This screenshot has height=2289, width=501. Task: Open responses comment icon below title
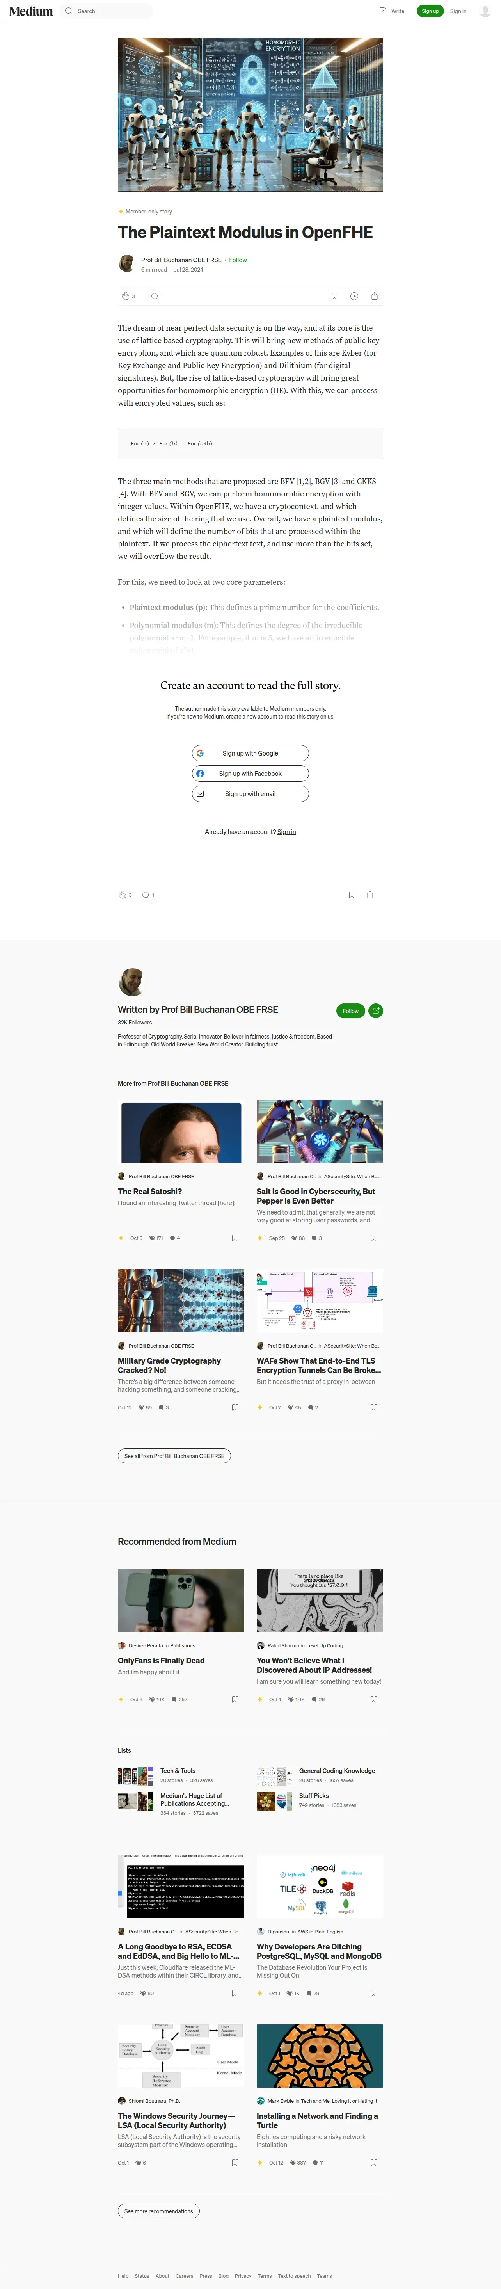point(155,296)
